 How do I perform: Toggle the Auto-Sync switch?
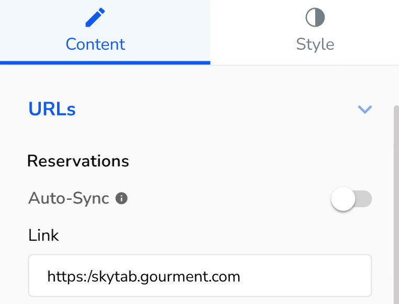pos(352,199)
